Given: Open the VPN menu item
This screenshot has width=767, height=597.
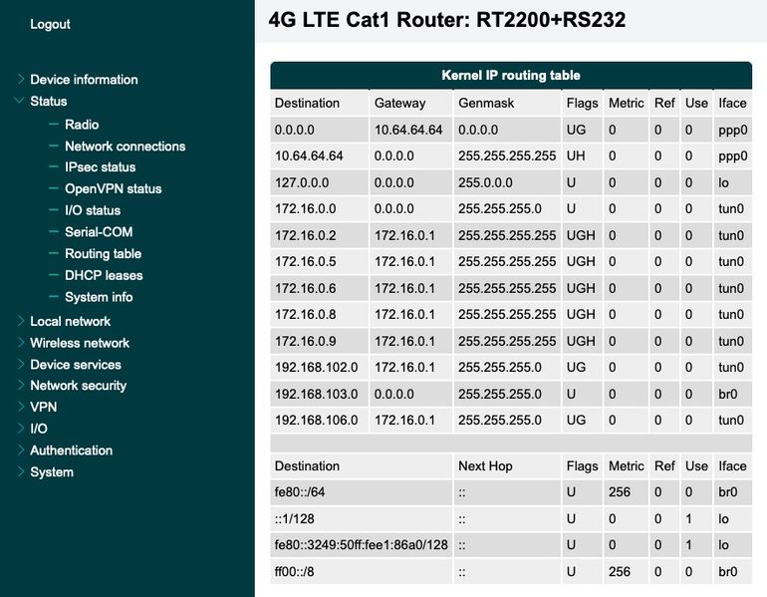Looking at the screenshot, I should 44,407.
